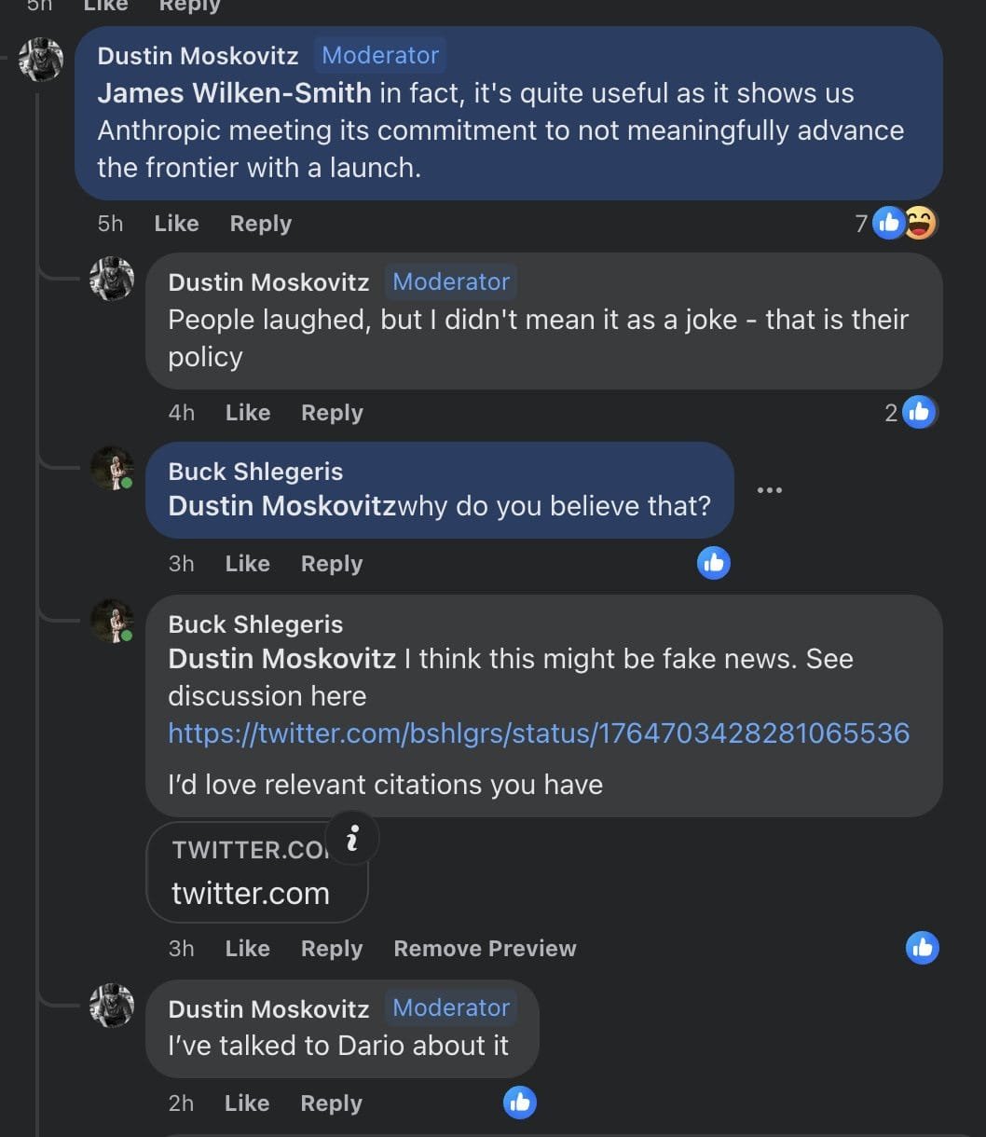Click the thumbs-up next to 'I've talked to Dario about it'
The height and width of the screenshot is (1137, 986).
[520, 1103]
